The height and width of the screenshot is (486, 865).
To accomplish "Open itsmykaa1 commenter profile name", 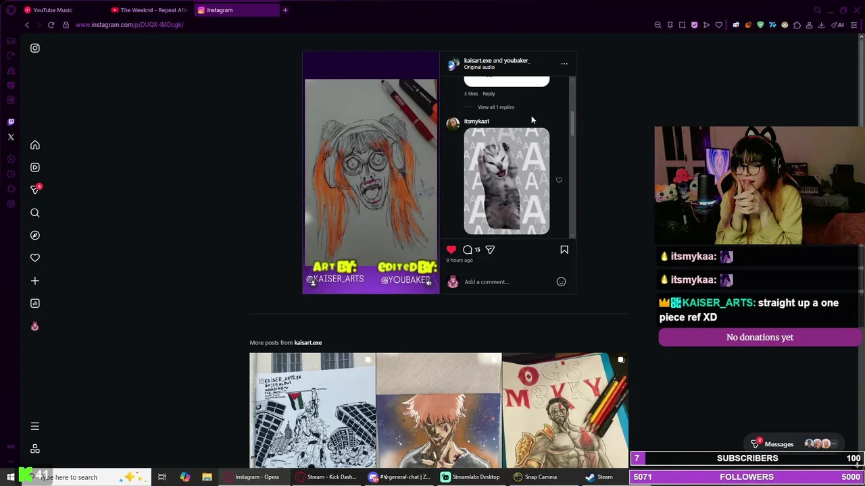I will 476,122.
